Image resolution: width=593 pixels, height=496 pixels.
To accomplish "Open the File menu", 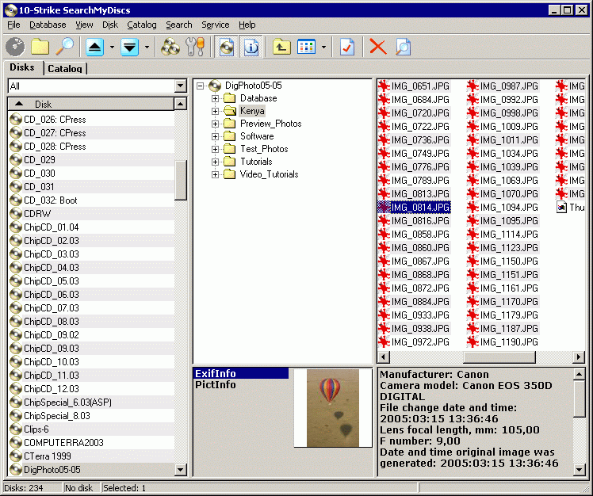I will click(x=13, y=25).
